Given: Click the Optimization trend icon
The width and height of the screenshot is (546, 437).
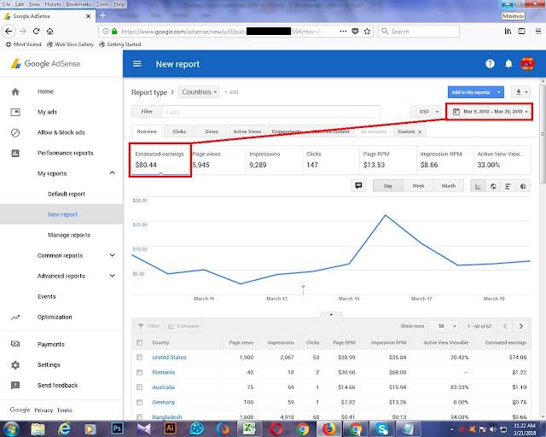Looking at the screenshot, I should click(15, 318).
